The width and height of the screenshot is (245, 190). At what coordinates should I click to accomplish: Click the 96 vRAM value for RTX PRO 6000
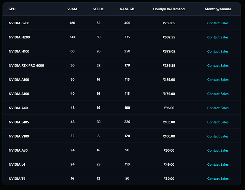point(72,65)
